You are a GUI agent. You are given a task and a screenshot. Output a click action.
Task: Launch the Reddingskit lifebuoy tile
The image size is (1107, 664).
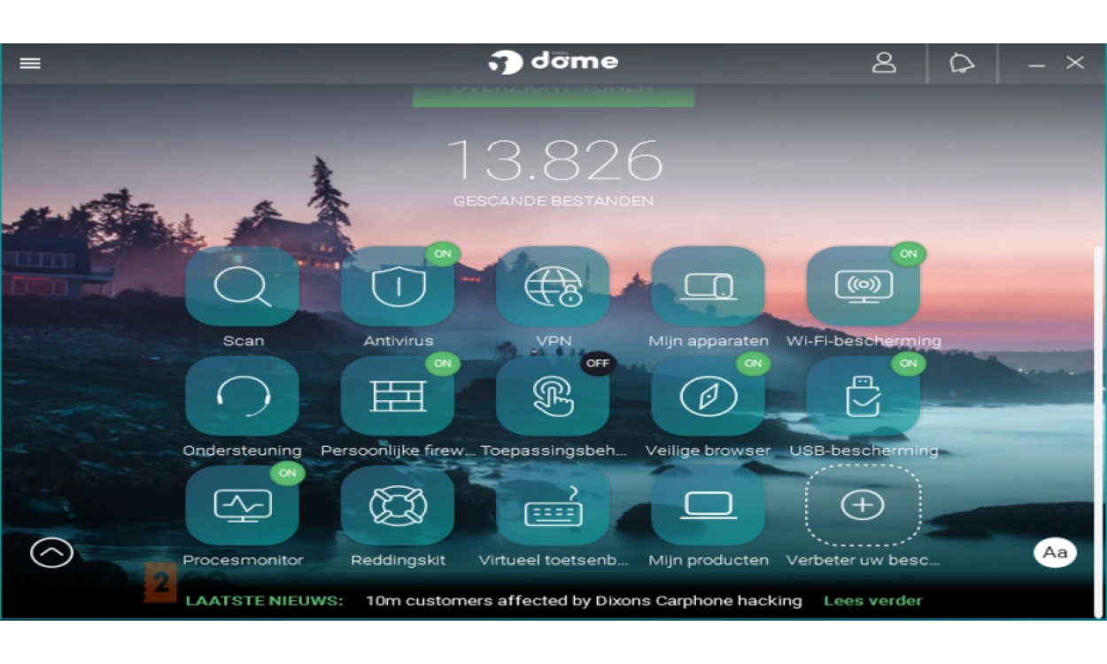click(x=398, y=506)
